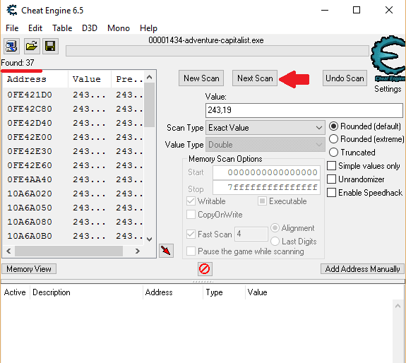Viewport: 406px width, 363px height.
Task: Clear the address list red circle icon
Action: tap(205, 269)
